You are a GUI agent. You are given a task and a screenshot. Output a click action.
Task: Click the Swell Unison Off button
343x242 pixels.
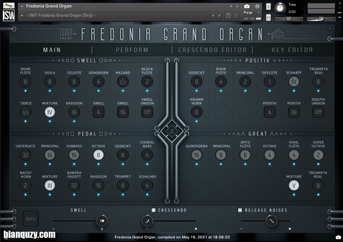[147, 112]
